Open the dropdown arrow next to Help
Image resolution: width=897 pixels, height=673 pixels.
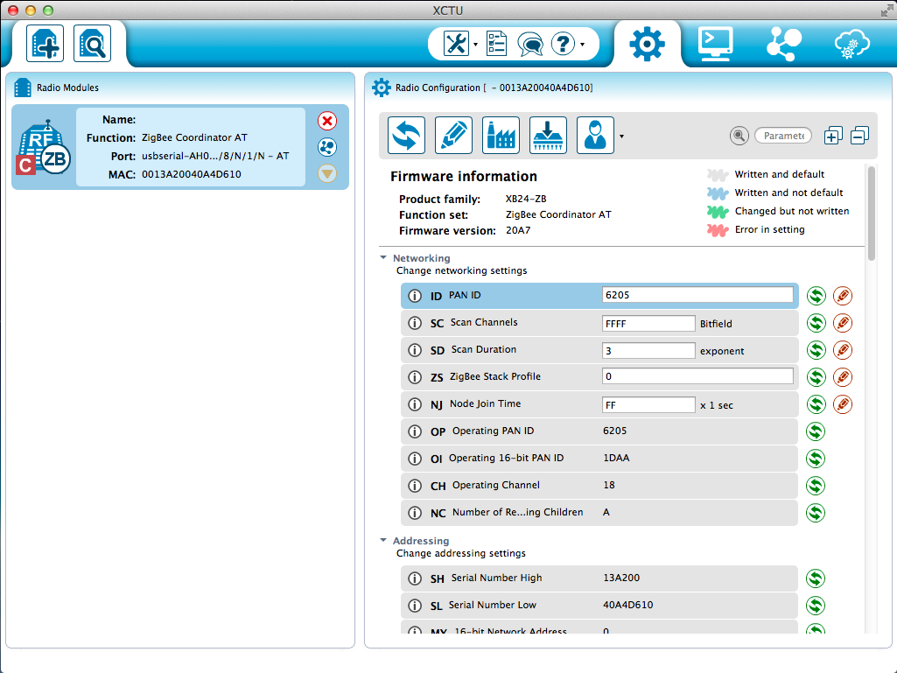582,44
